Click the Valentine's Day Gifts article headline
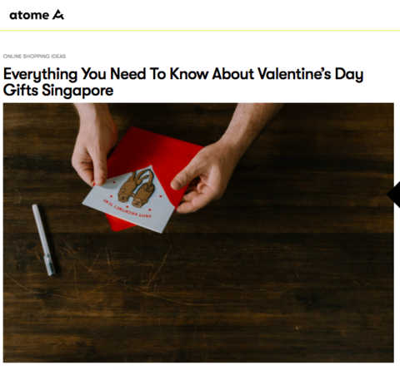This screenshot has height=370, width=400. (x=183, y=82)
